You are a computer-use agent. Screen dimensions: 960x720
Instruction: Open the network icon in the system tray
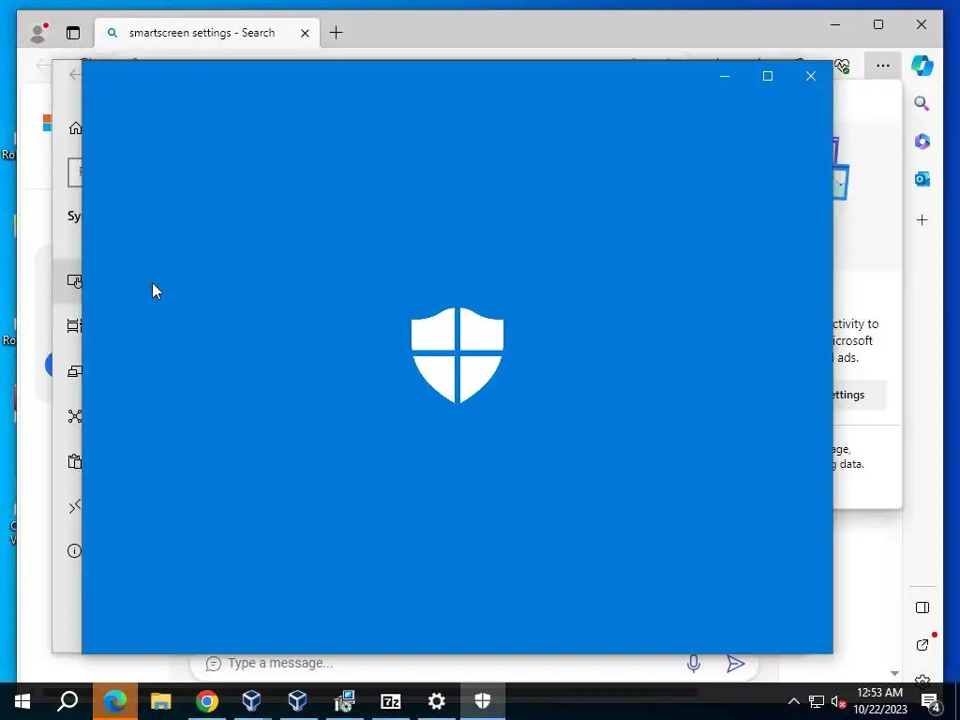817,701
